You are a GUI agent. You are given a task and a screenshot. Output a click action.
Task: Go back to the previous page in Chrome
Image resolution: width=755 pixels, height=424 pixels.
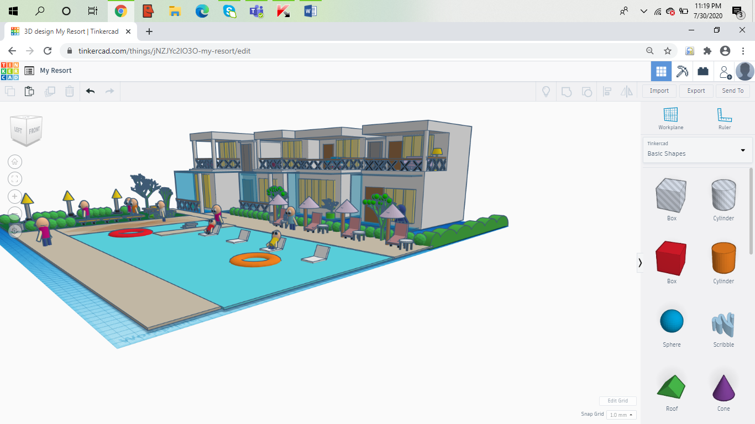(x=12, y=51)
